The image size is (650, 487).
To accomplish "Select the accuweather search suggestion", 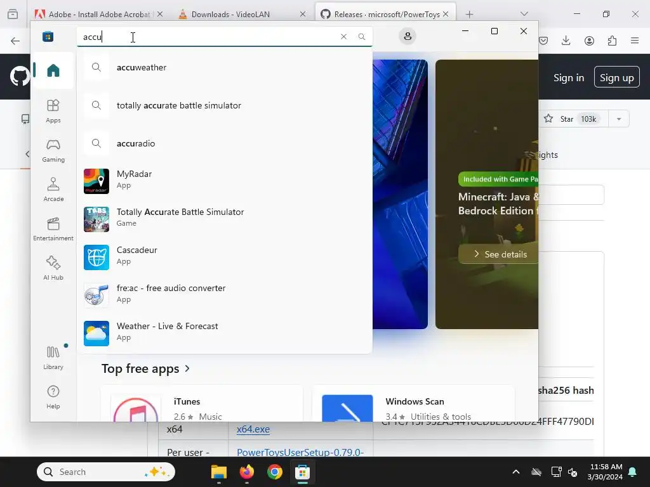I will click(x=224, y=67).
